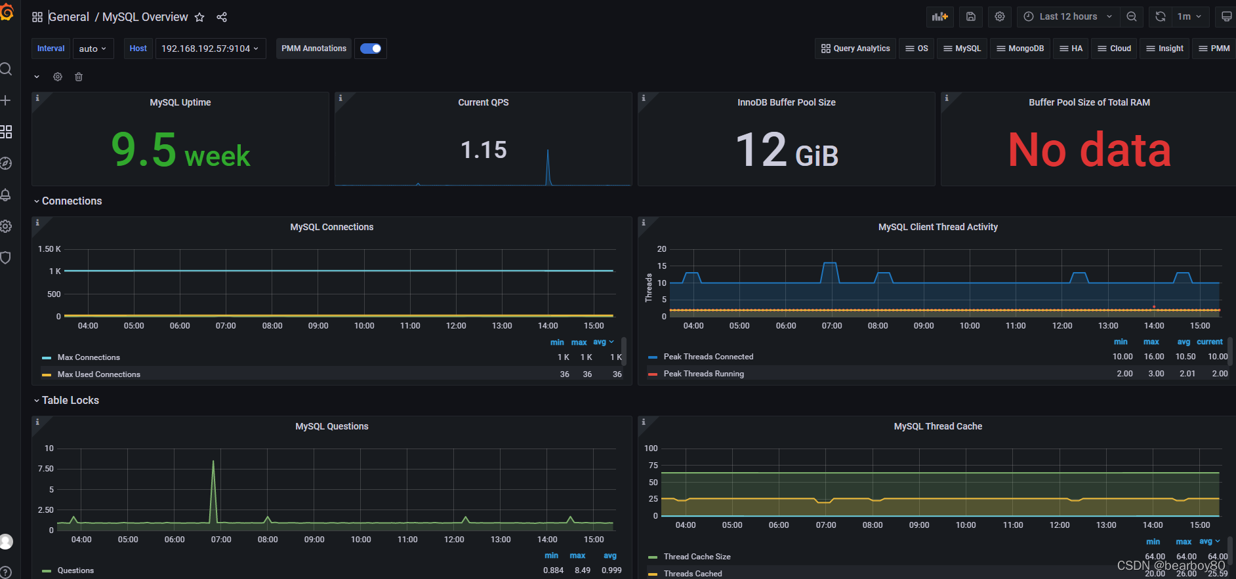Show info for MySQL Thread Cache panel
The width and height of the screenshot is (1236, 579).
644,422
